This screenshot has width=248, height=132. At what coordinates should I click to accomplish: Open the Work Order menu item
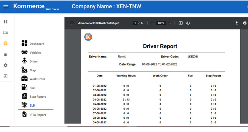[37, 79]
